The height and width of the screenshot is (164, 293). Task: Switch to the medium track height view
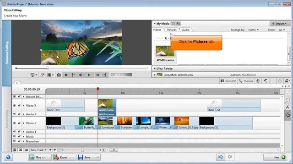coord(21,150)
